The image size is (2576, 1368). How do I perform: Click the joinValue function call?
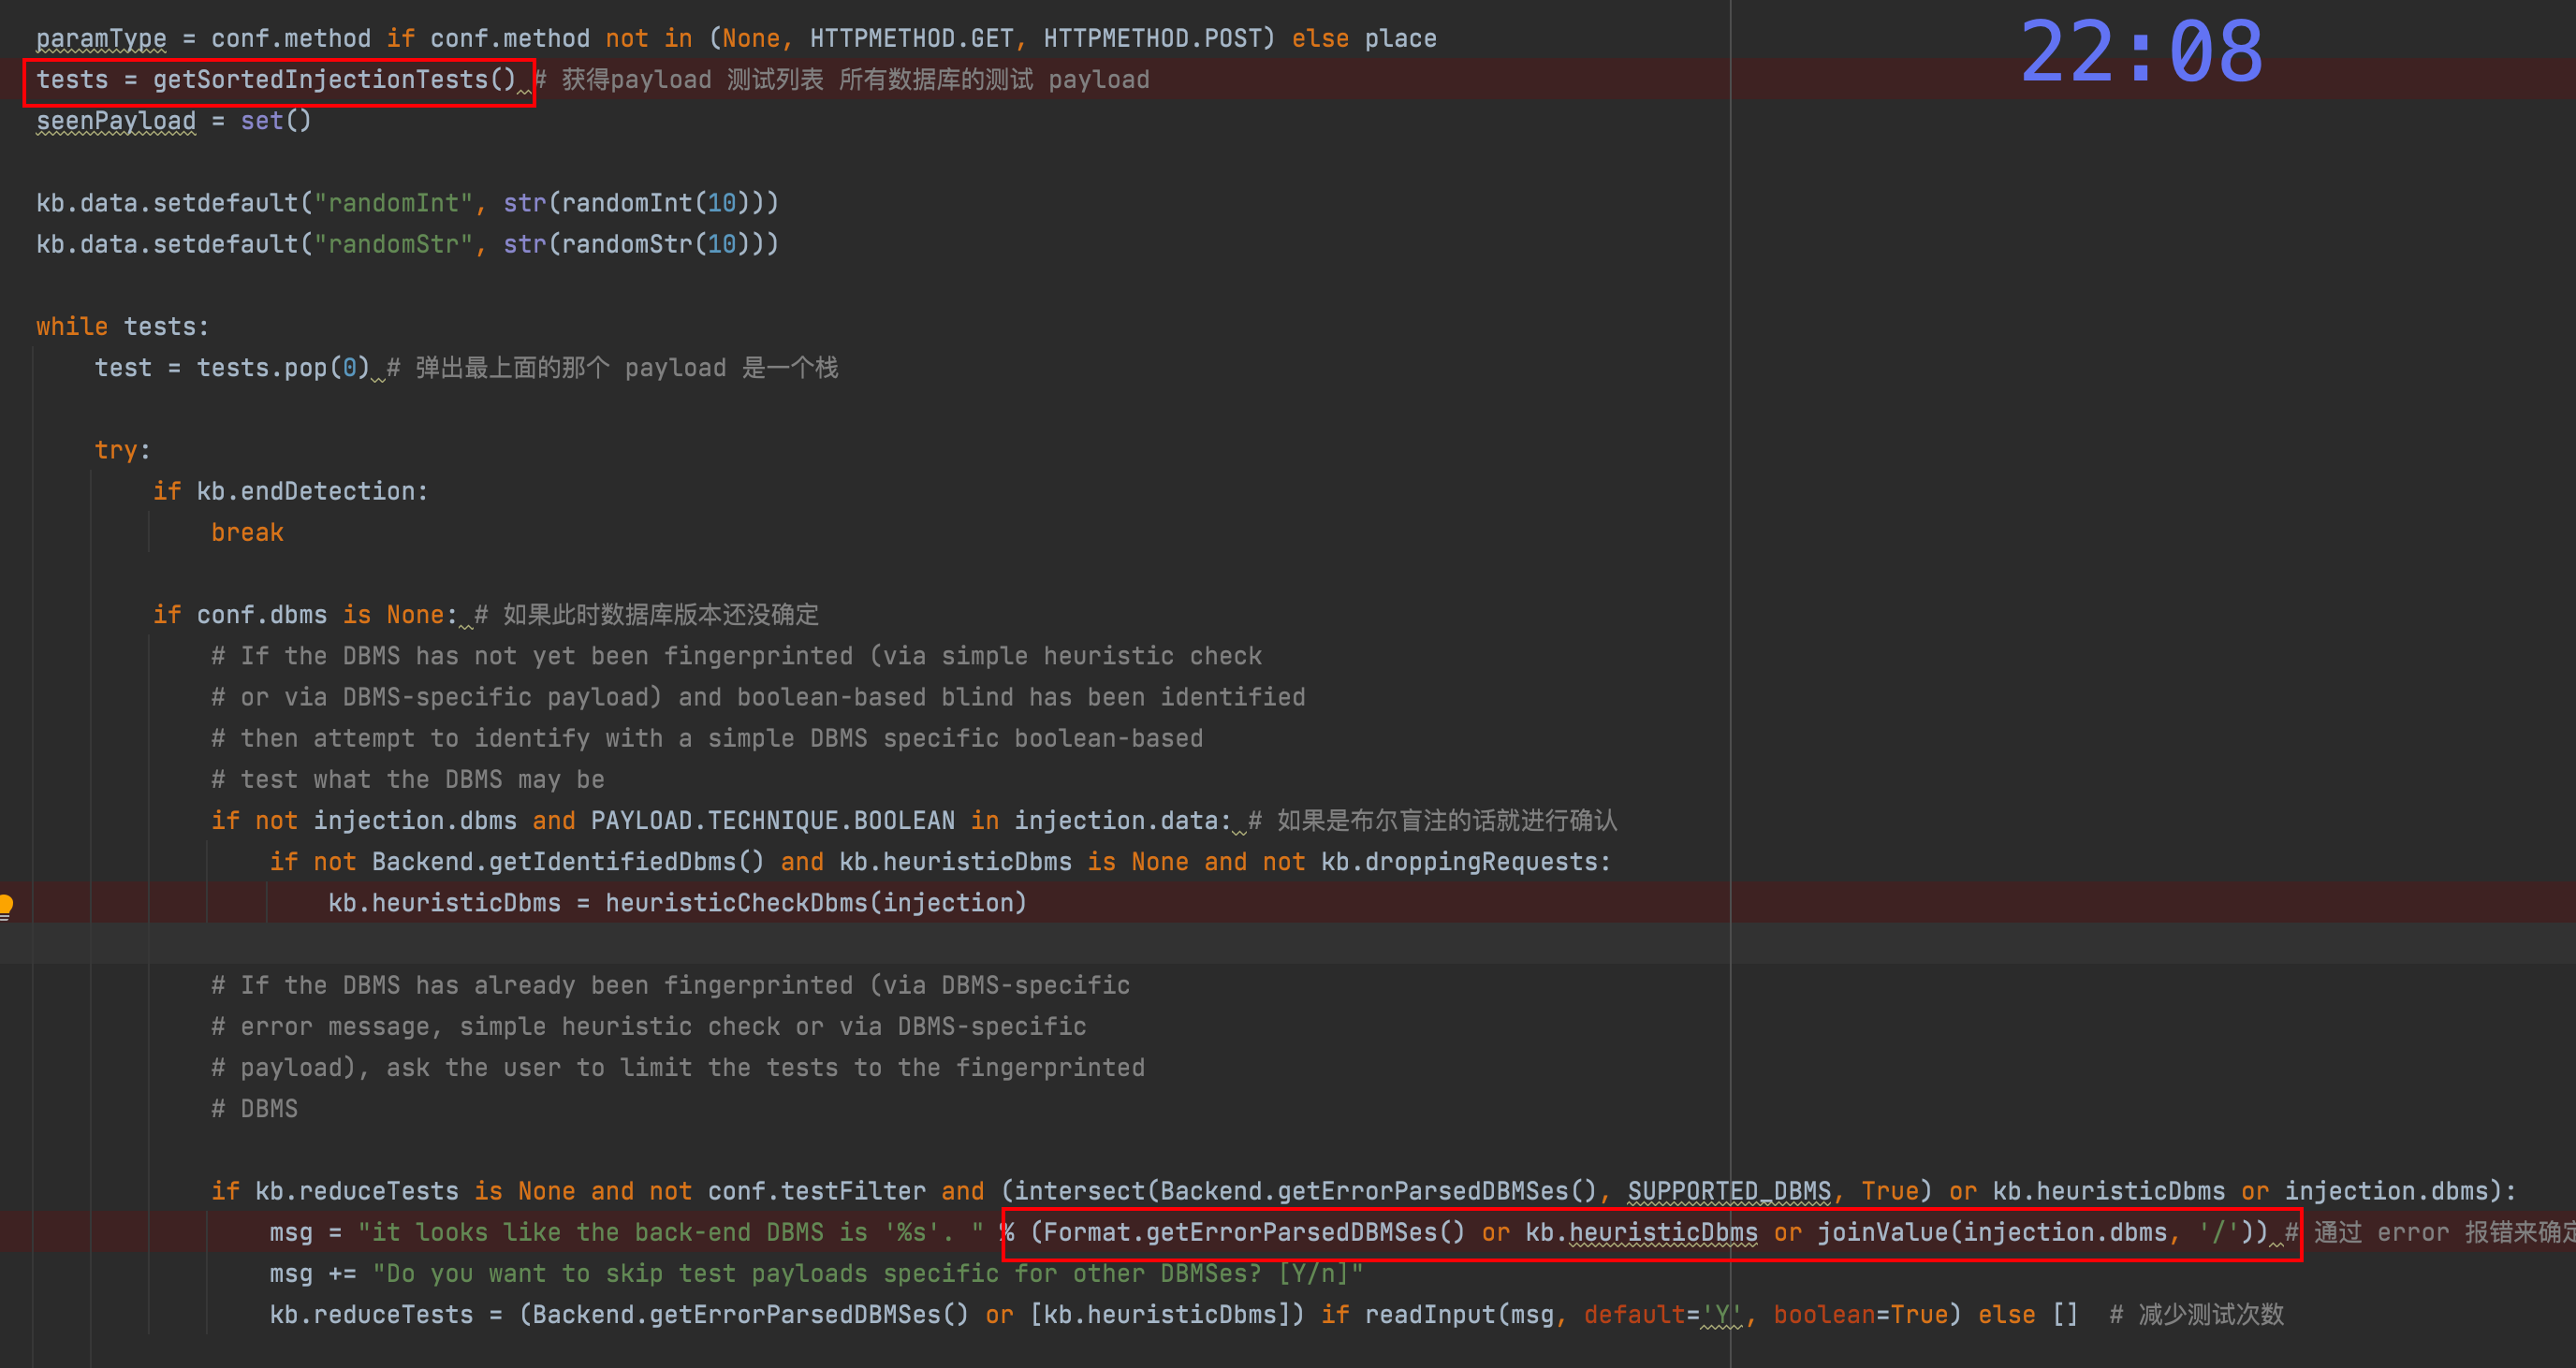pyautogui.click(x=1882, y=1232)
